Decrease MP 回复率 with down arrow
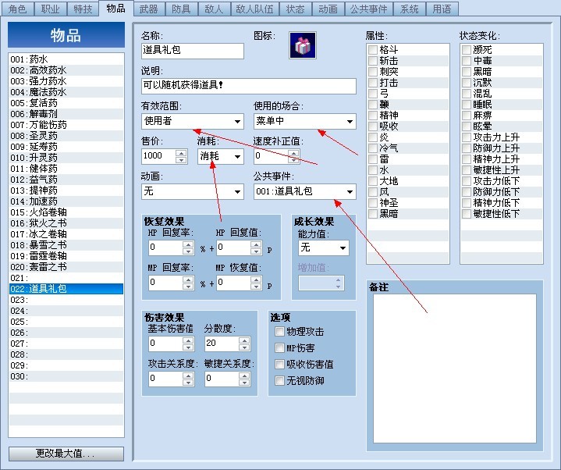 coord(188,287)
